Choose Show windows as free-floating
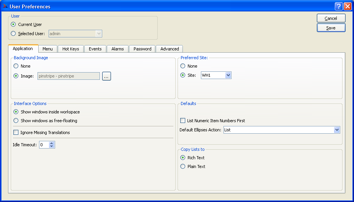 pyautogui.click(x=16, y=121)
